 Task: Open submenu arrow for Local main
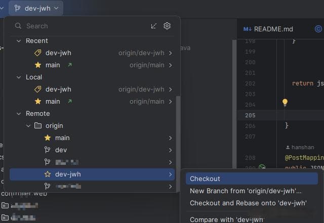click(170, 102)
